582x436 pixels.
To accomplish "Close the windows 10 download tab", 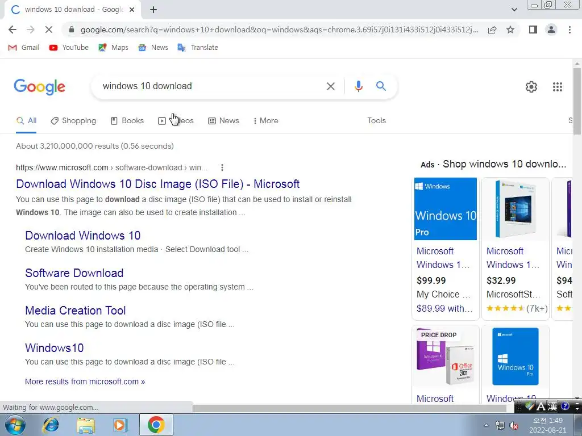I will 132,10.
